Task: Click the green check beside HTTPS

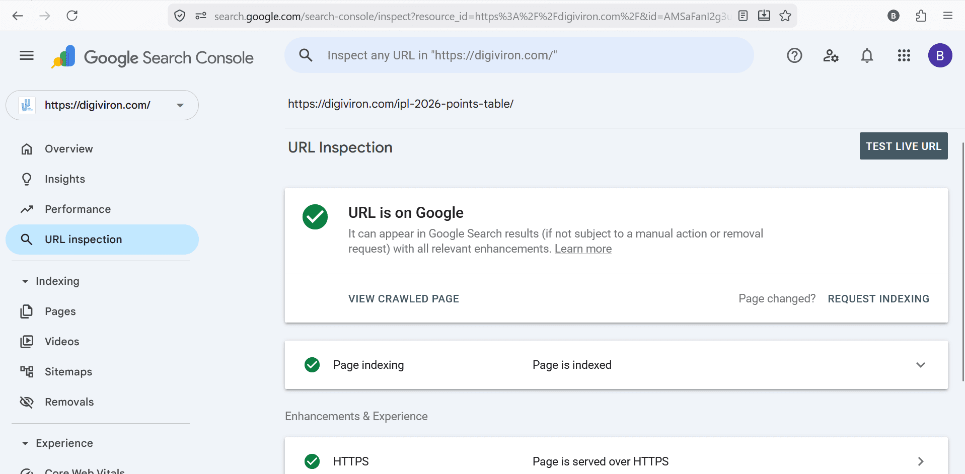Action: point(312,461)
